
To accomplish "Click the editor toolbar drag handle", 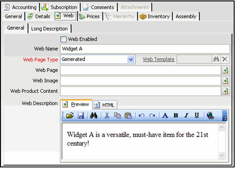I will point(63,116).
